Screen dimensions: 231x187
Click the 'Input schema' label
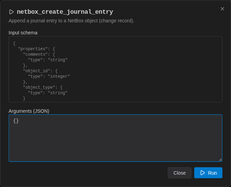(23, 33)
